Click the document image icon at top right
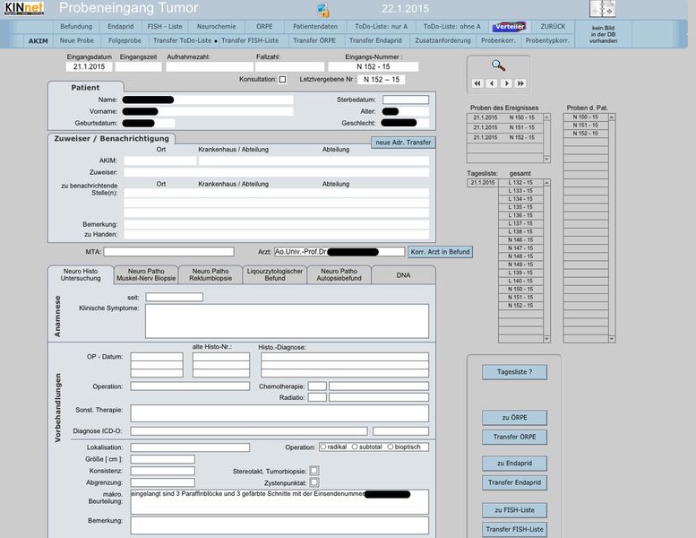The width and height of the screenshot is (696, 538). coord(602,9)
